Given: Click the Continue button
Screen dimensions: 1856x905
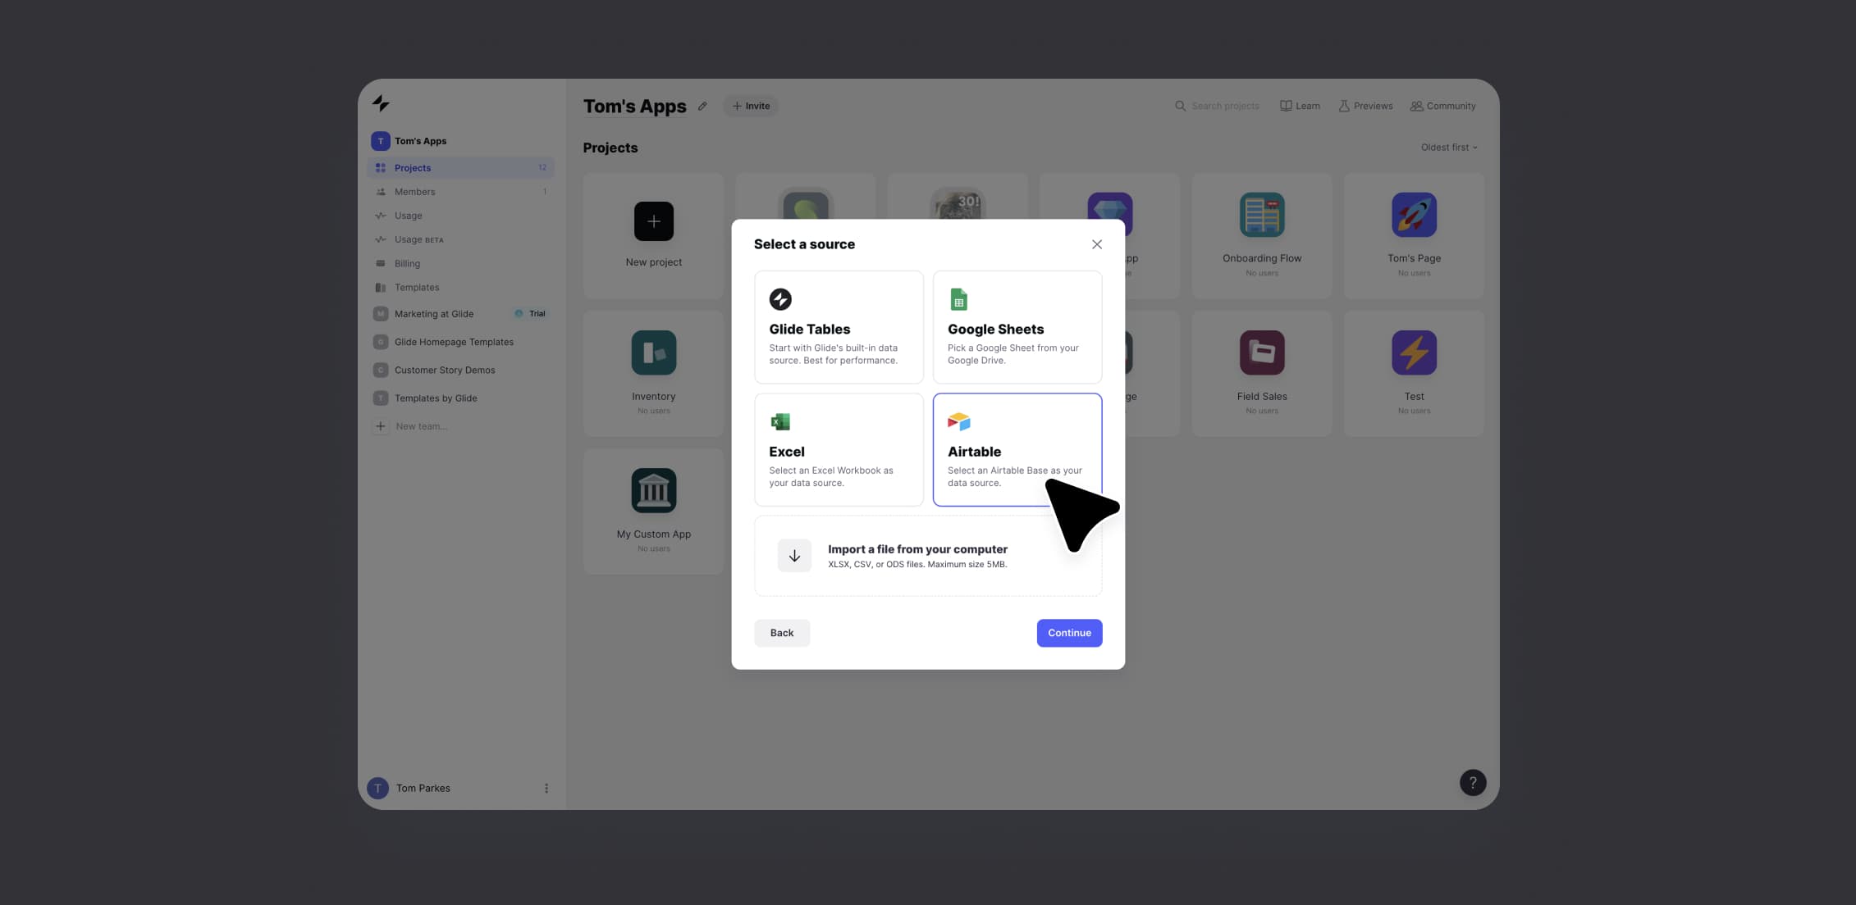Looking at the screenshot, I should (x=1068, y=632).
